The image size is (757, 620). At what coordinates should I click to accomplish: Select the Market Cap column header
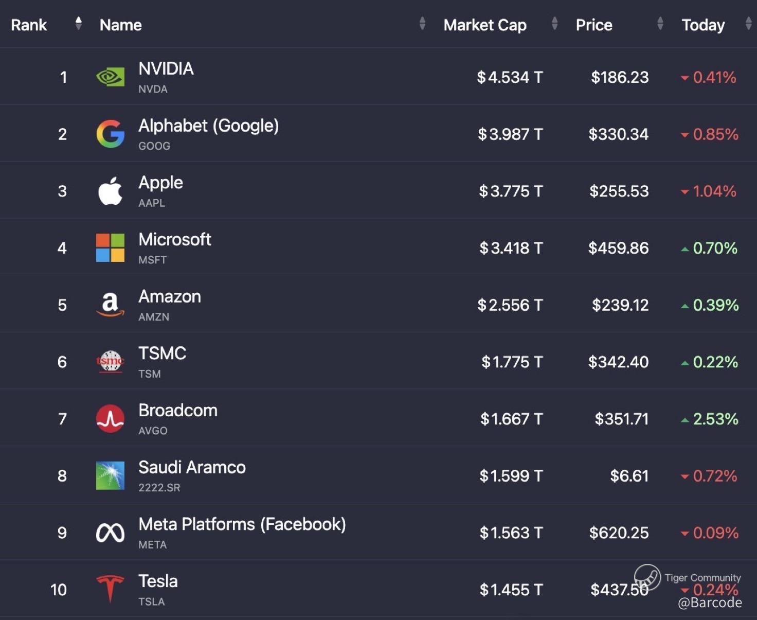coord(485,25)
